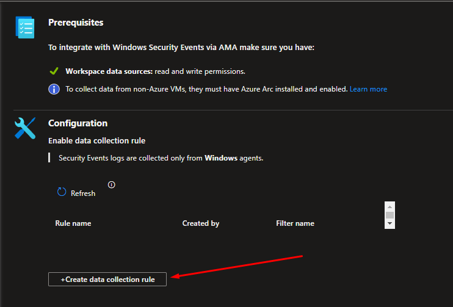Image resolution: width=453 pixels, height=307 pixels.
Task: Click the Configuration heading
Action: pyautogui.click(x=78, y=123)
